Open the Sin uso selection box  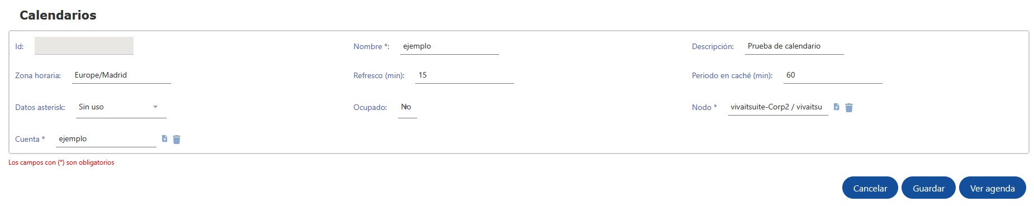[x=121, y=107]
